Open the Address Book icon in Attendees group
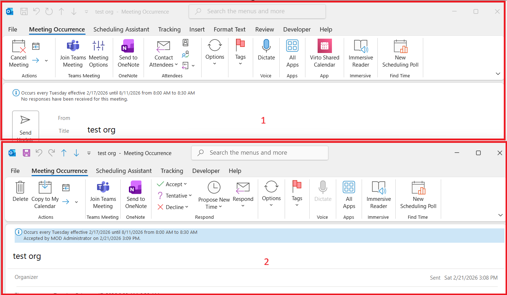The width and height of the screenshot is (507, 295). (185, 43)
